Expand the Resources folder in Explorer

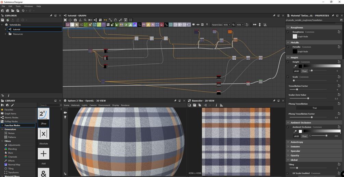tap(5, 34)
